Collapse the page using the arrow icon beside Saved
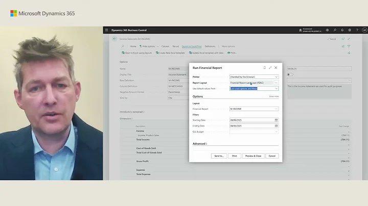Viewport: 368px width, 206px height. tap(349, 39)
